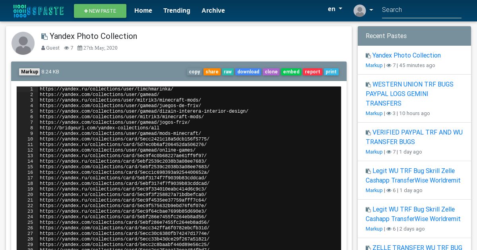The image size is (477, 250).
Task: Click paste icon beside sidebar Yandex Photo Collection
Action: pyautogui.click(x=368, y=56)
